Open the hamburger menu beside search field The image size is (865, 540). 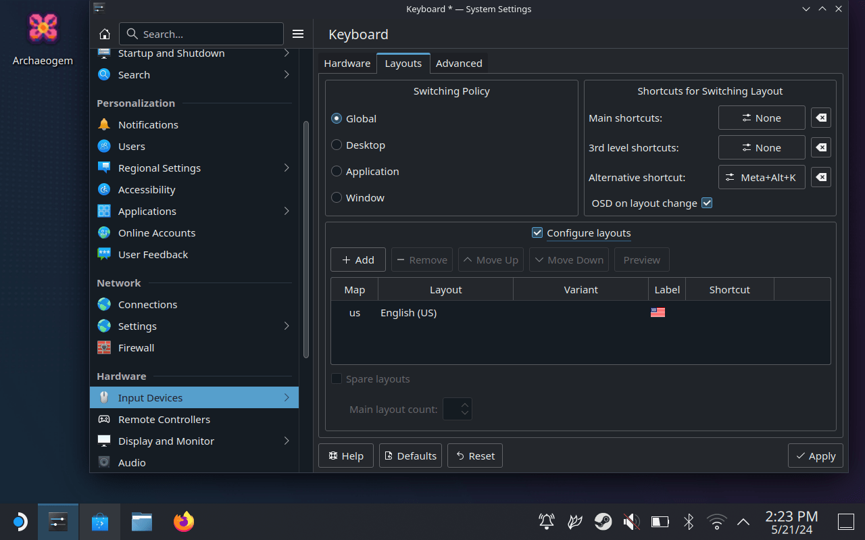point(298,34)
